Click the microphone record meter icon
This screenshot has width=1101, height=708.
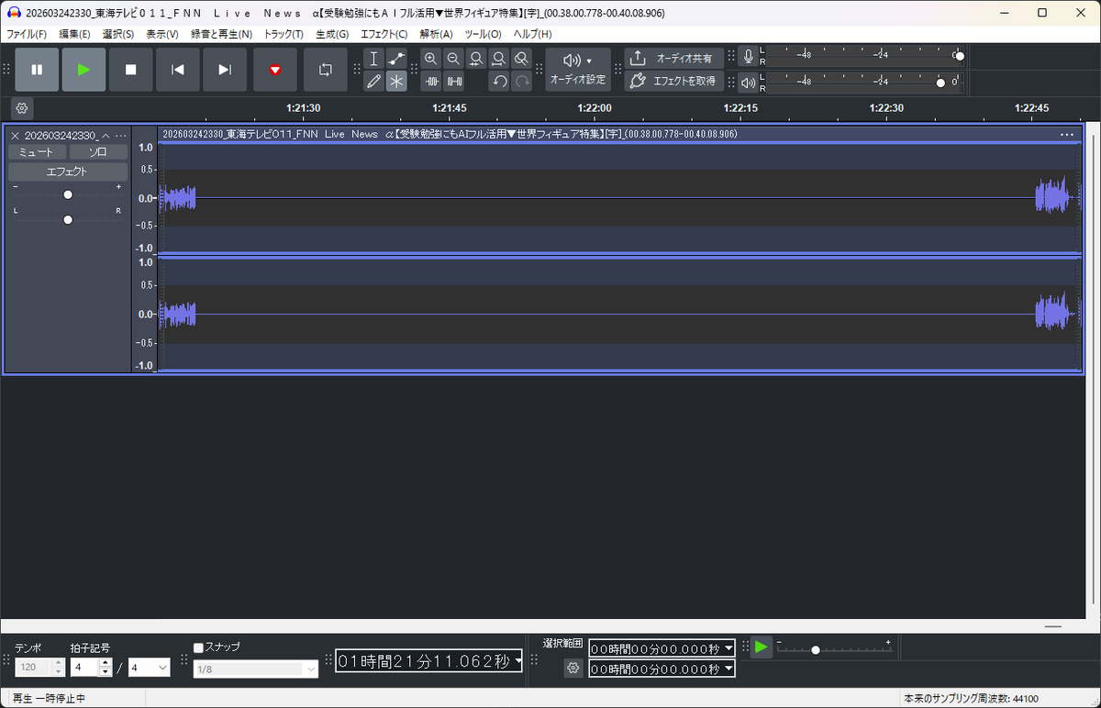coord(749,57)
